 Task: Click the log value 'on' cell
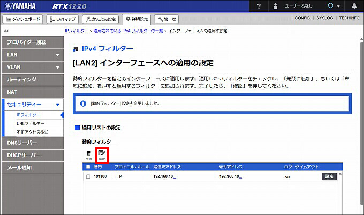(x=287, y=177)
